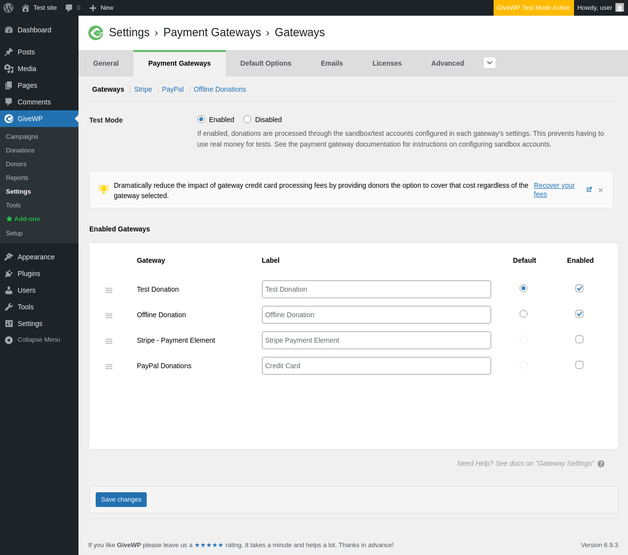Open comments bubble icon in admin bar
Viewport: 628px width, 555px height.
click(x=69, y=8)
